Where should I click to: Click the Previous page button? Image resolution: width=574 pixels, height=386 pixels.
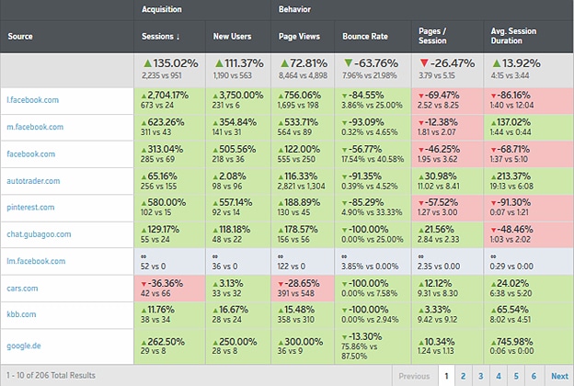coord(414,376)
